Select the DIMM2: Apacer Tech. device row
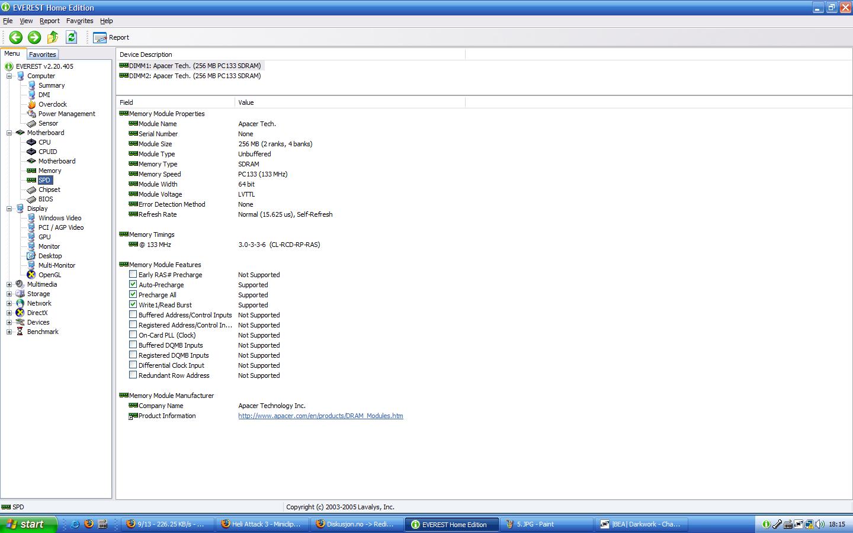The height and width of the screenshot is (533, 853). click(190, 76)
